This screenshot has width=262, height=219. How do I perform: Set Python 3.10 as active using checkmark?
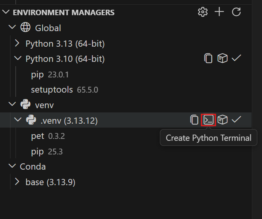coord(236,59)
